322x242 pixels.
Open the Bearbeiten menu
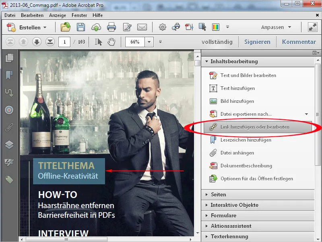click(32, 15)
